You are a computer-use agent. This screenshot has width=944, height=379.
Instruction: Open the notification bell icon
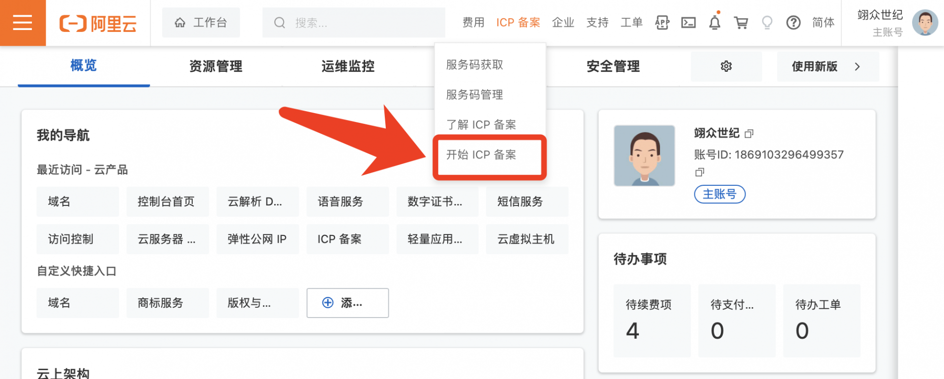pos(715,22)
